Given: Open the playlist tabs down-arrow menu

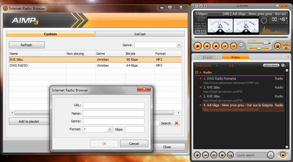Looking at the screenshot, I should [288, 57].
